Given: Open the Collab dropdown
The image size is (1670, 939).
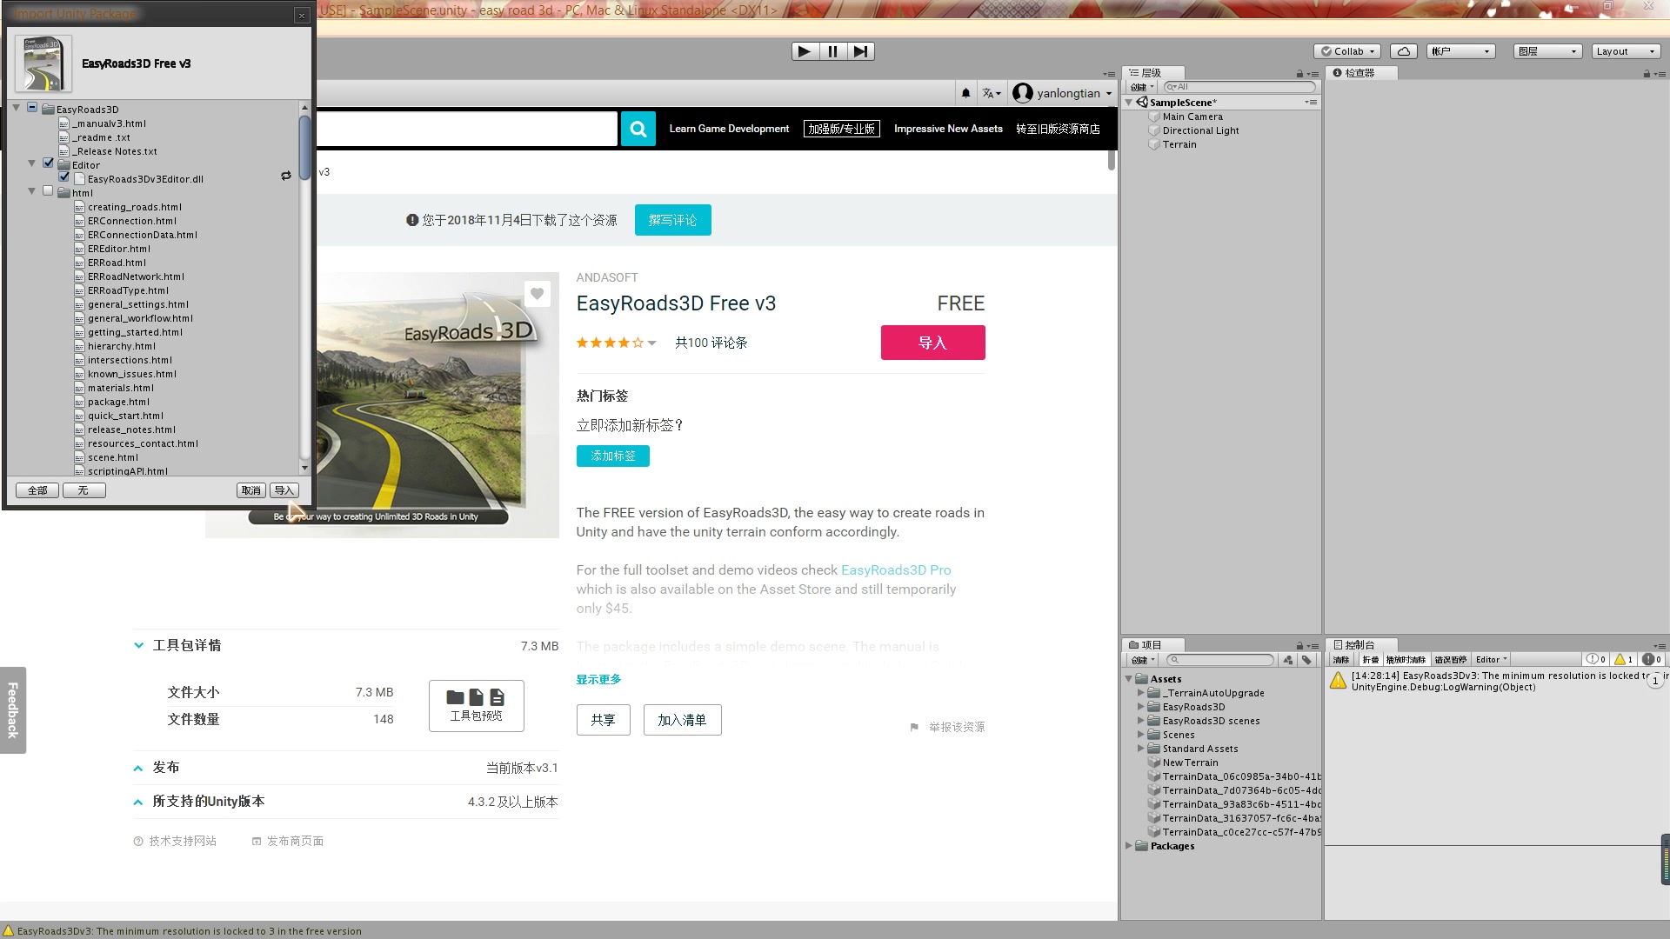Looking at the screenshot, I should pos(1347,51).
